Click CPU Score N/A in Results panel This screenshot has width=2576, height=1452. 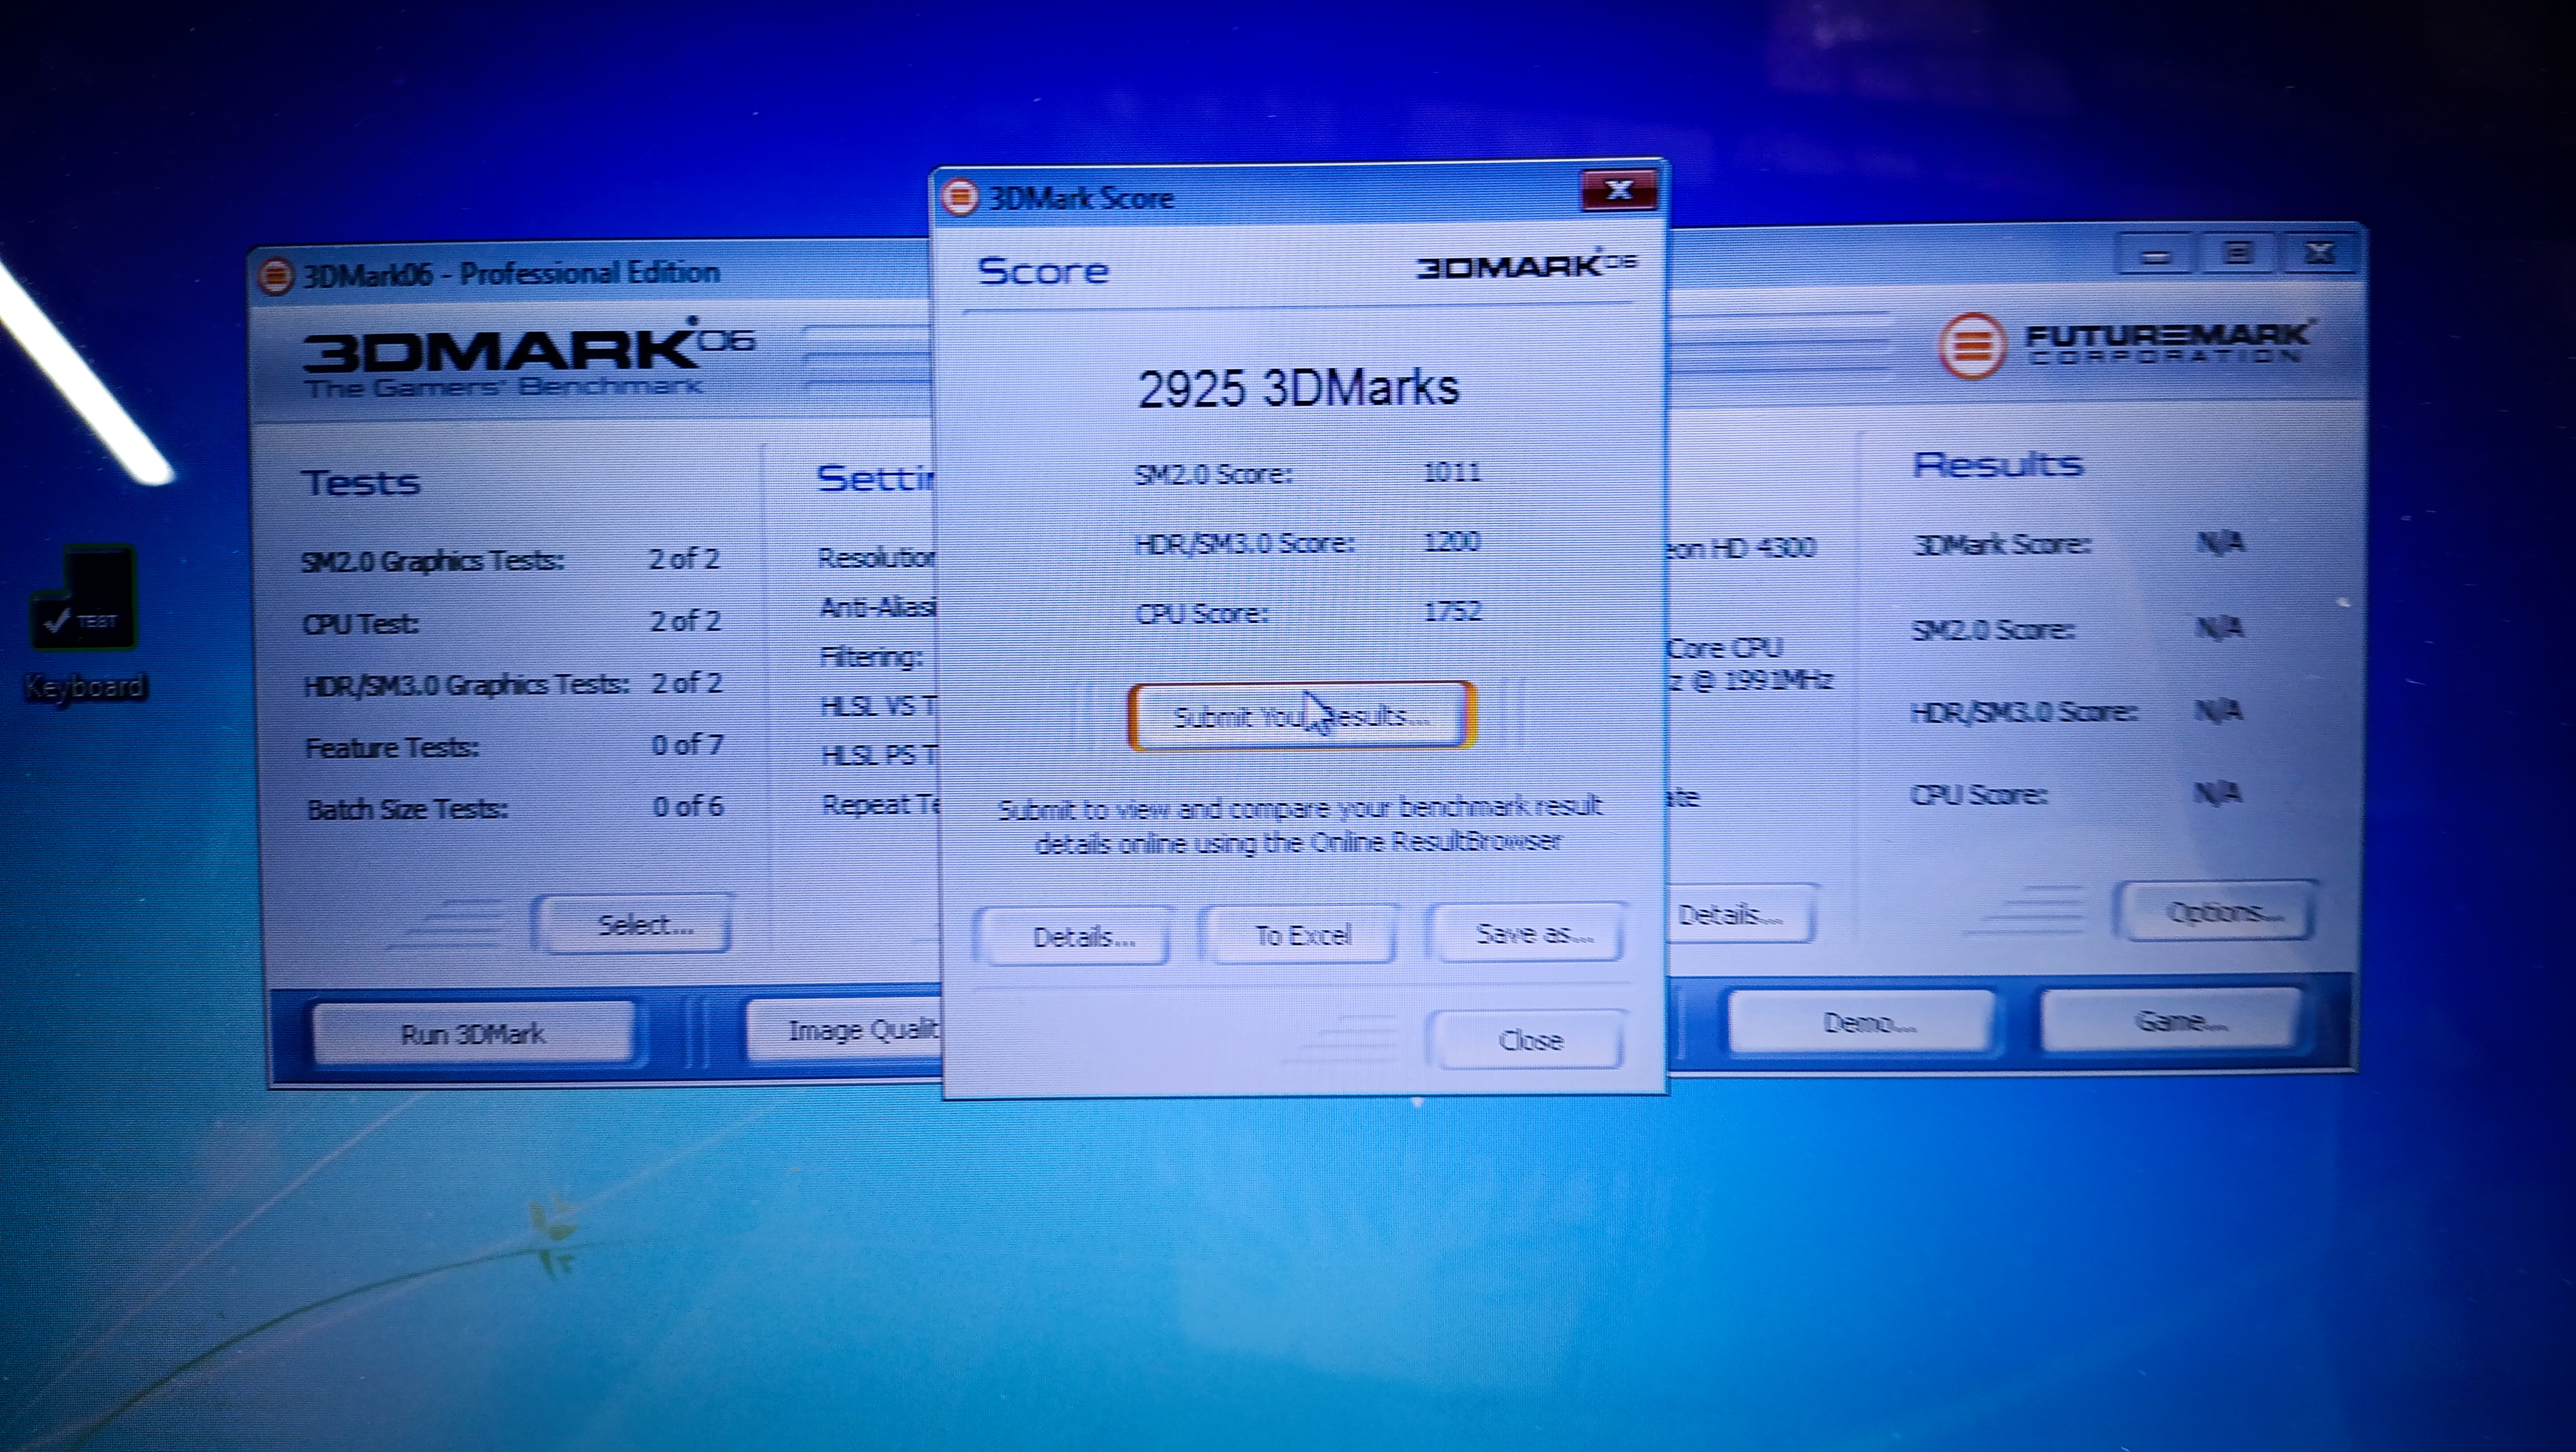[2217, 793]
